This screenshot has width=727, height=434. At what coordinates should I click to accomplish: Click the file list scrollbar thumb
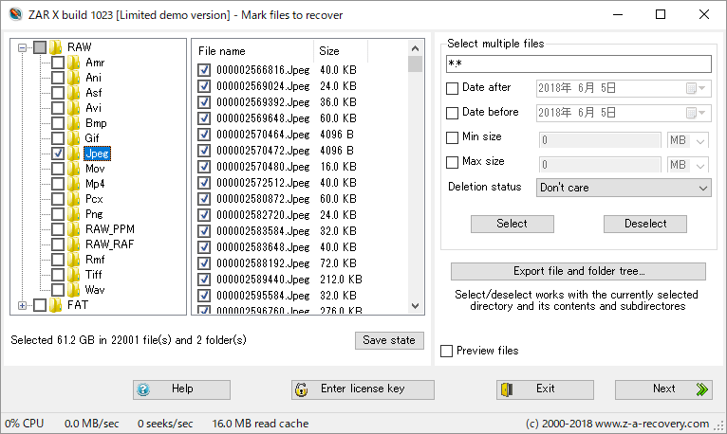(415, 63)
